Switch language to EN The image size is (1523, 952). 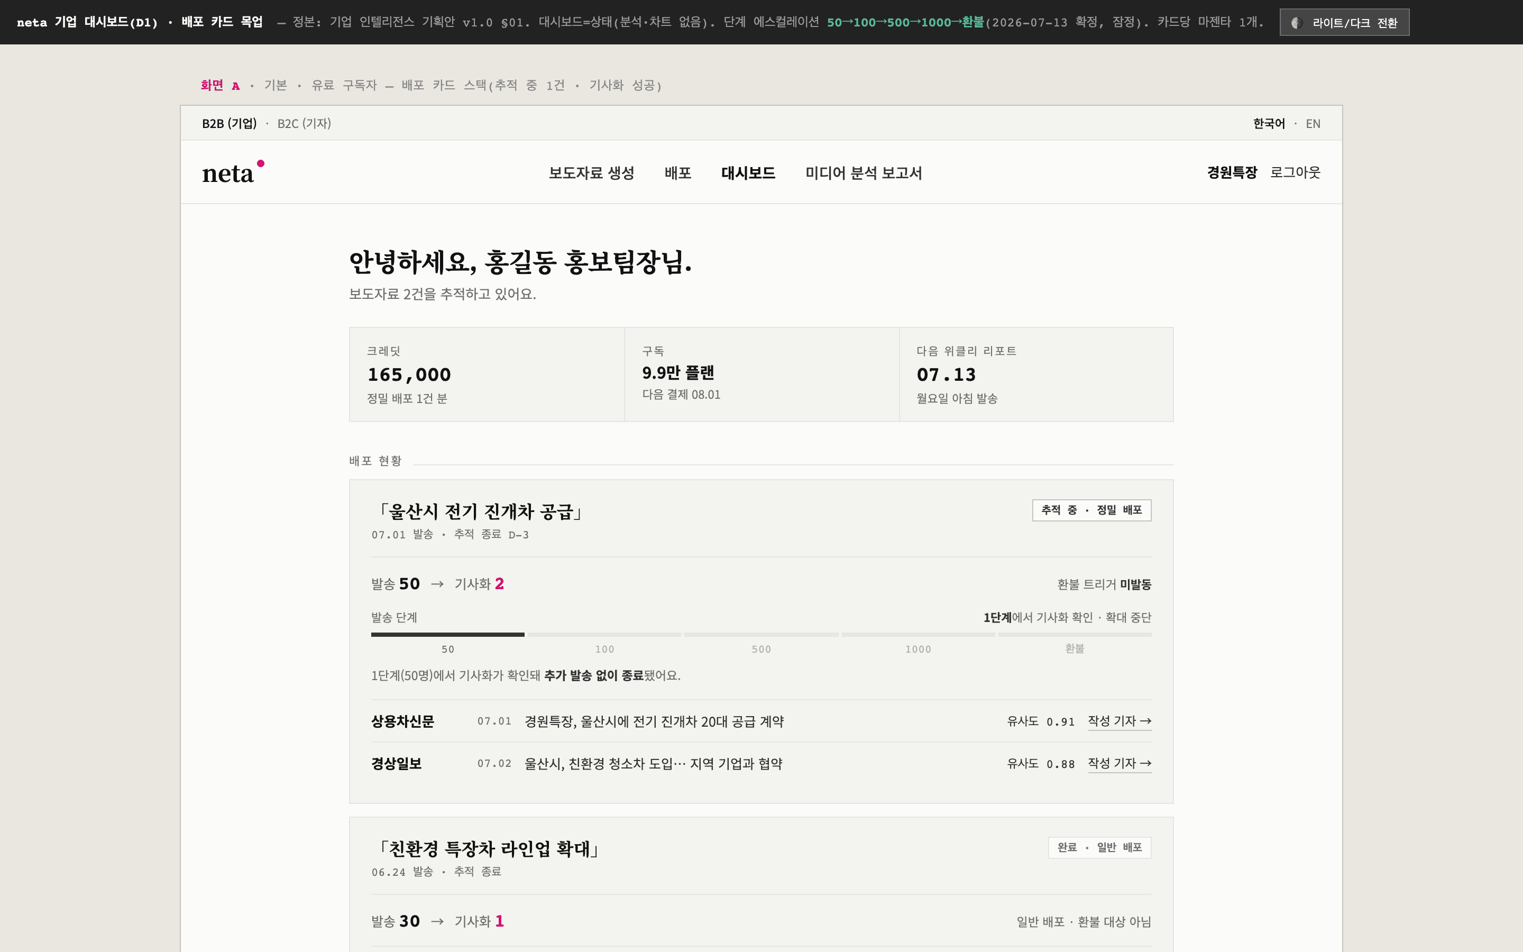click(x=1313, y=123)
